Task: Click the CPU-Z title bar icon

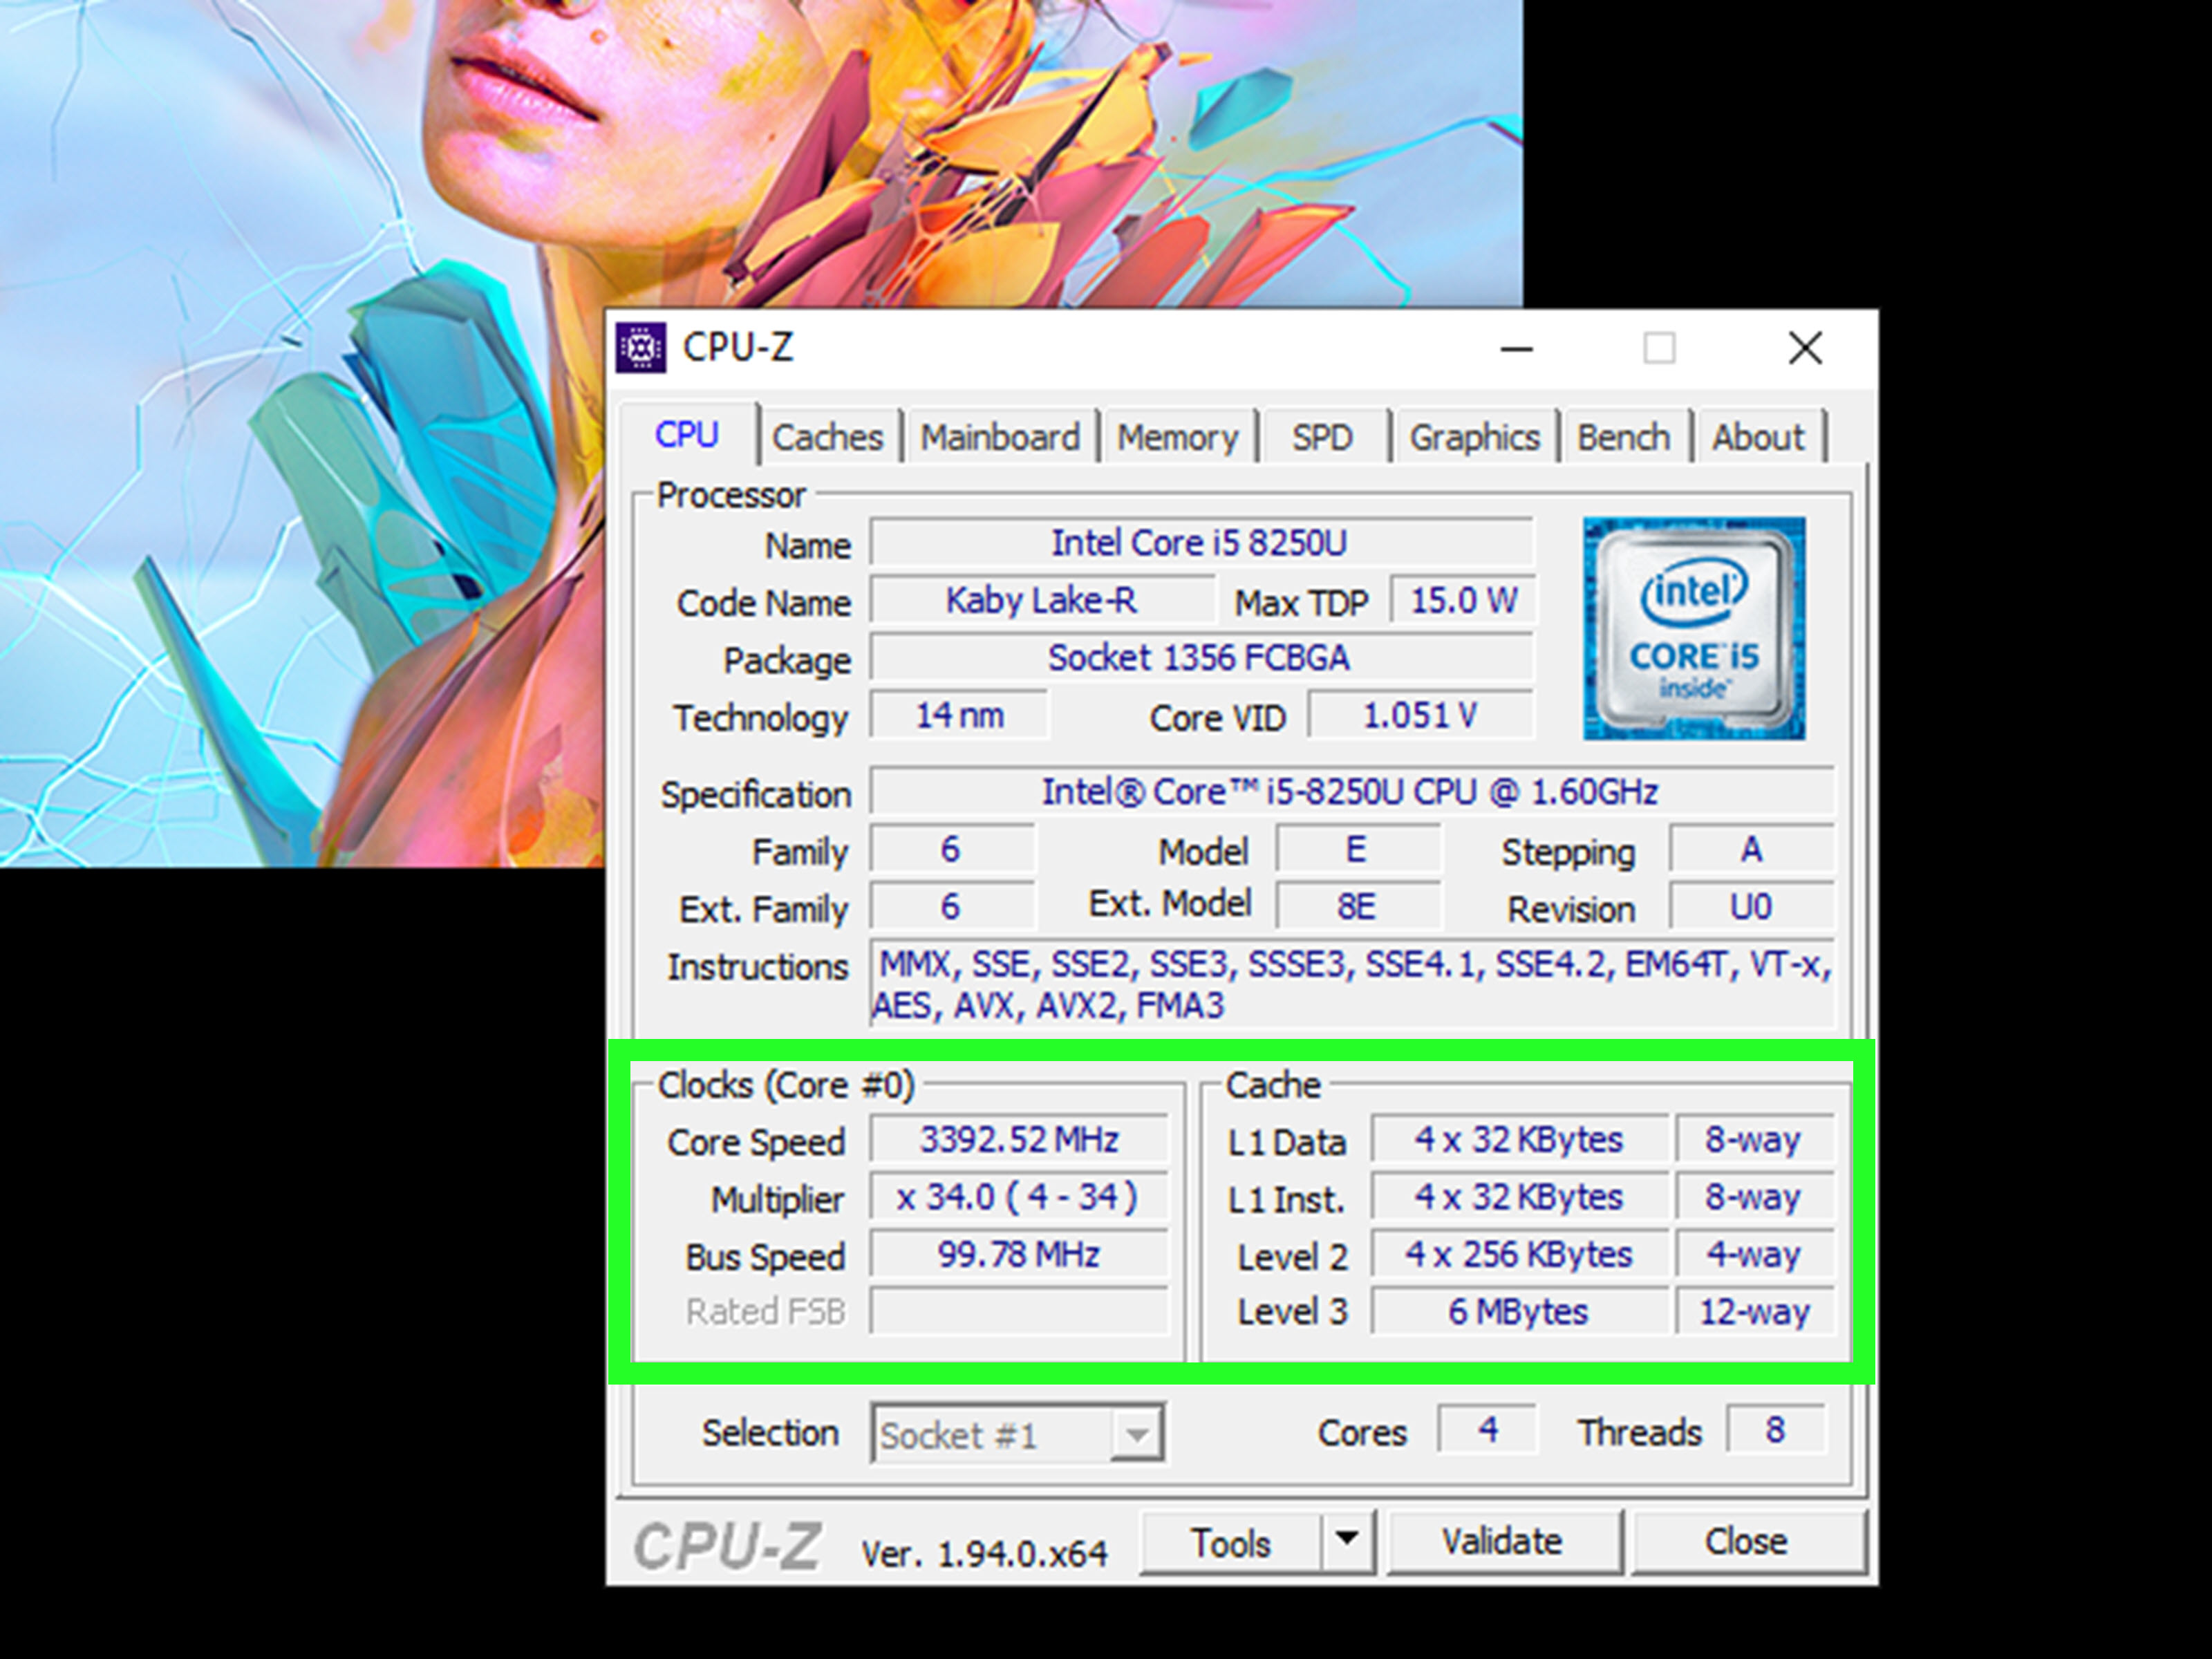Action: pyautogui.click(x=641, y=348)
